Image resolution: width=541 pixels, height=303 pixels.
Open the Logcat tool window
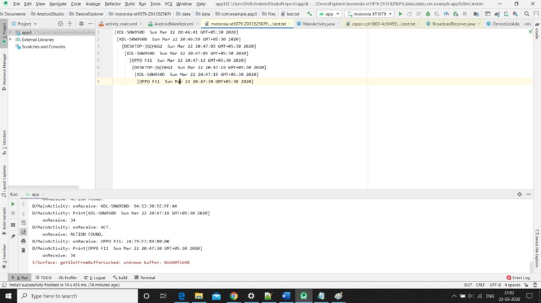(x=95, y=277)
